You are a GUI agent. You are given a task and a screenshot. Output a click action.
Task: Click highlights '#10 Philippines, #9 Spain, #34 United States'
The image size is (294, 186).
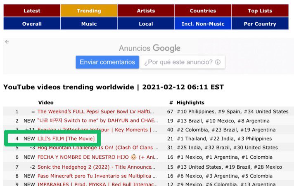click(x=232, y=111)
